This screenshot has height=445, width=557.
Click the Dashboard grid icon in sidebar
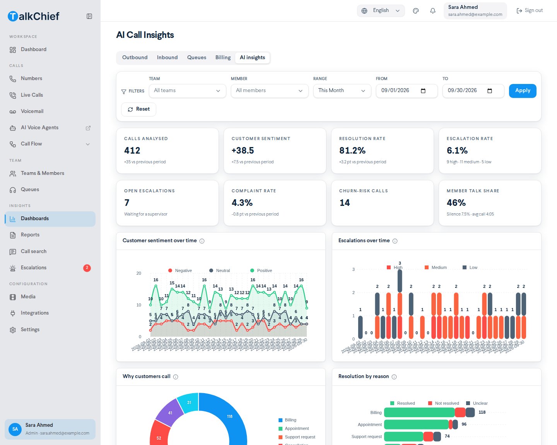click(13, 50)
